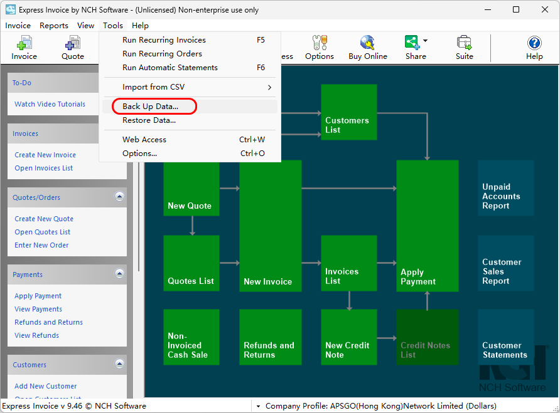Select Run Recurring Invoices

point(190,40)
